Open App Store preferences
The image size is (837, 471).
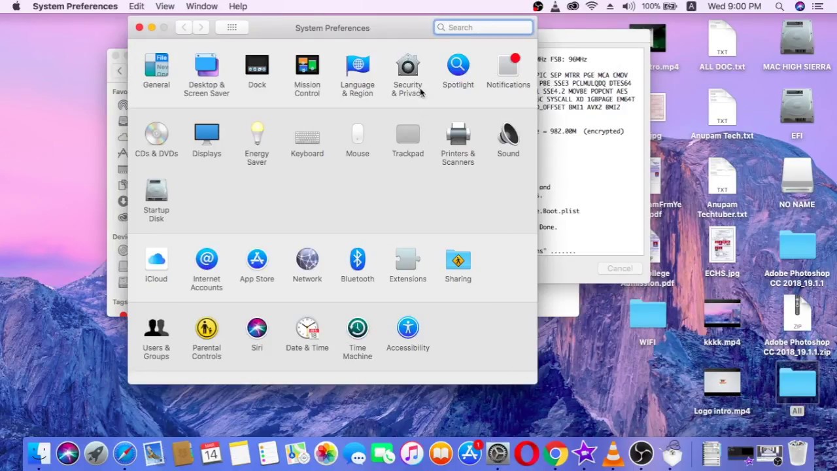pyautogui.click(x=257, y=265)
